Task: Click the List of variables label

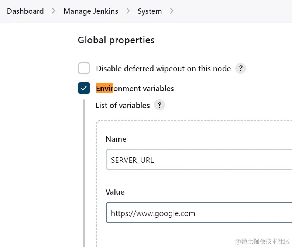Action: tap(123, 106)
